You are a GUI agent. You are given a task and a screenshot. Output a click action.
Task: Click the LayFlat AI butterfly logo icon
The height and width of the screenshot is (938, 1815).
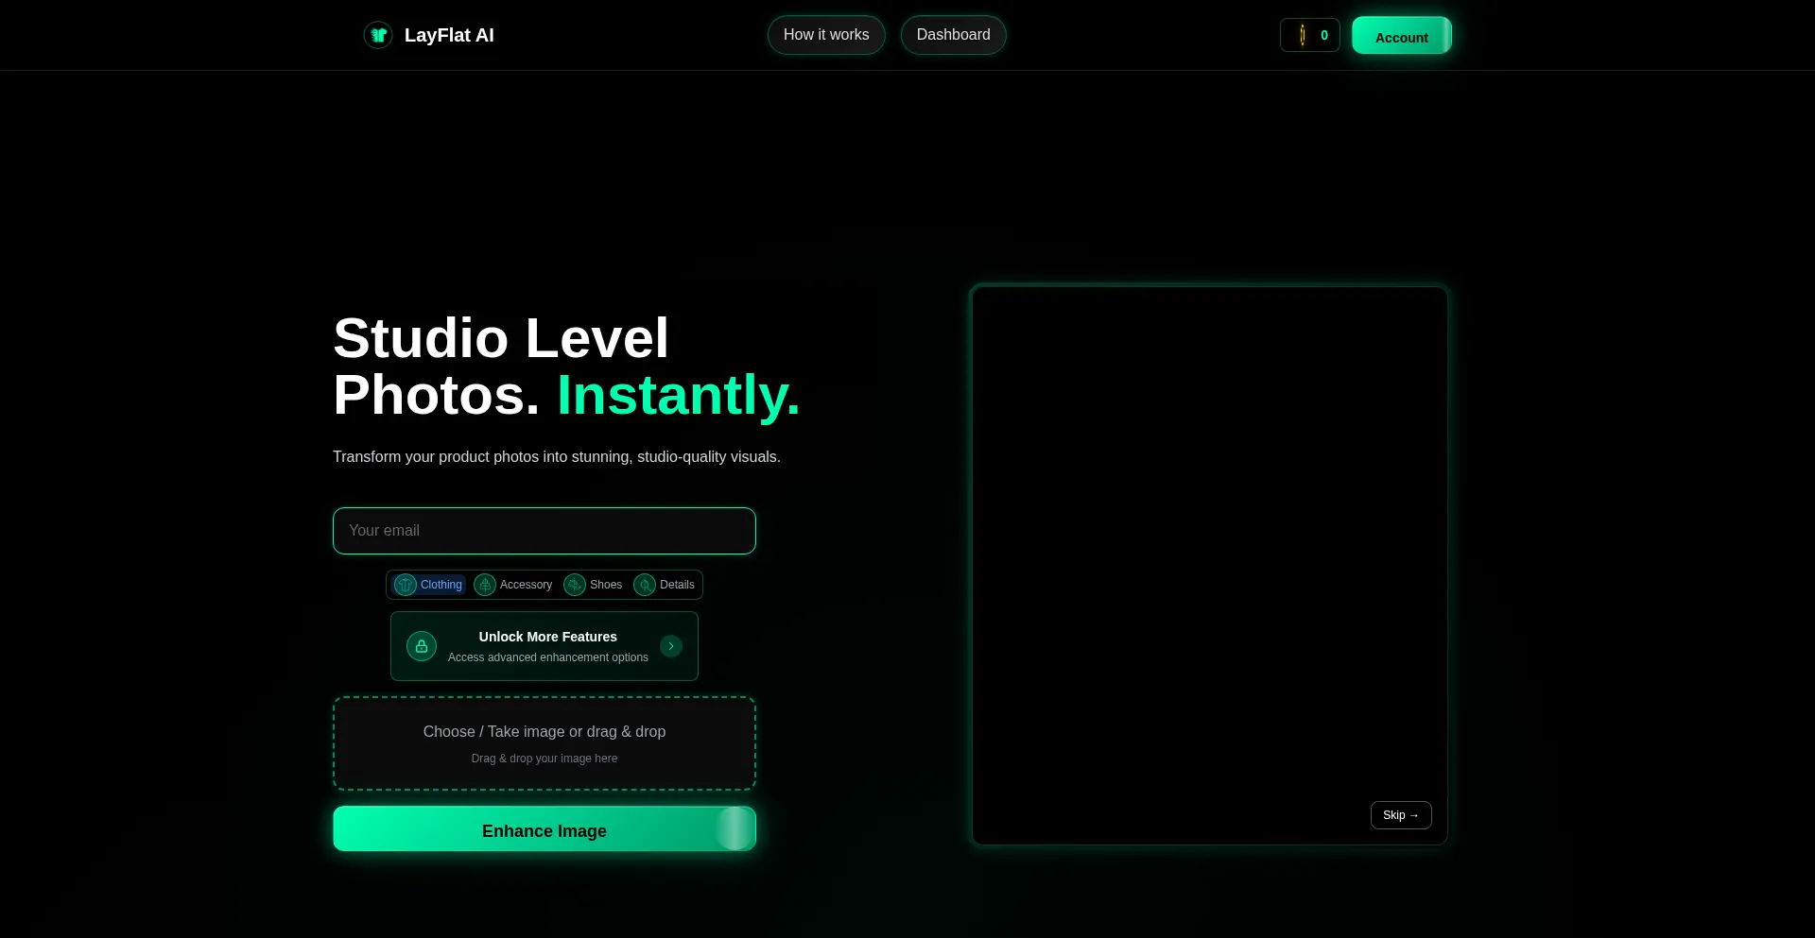click(x=378, y=35)
